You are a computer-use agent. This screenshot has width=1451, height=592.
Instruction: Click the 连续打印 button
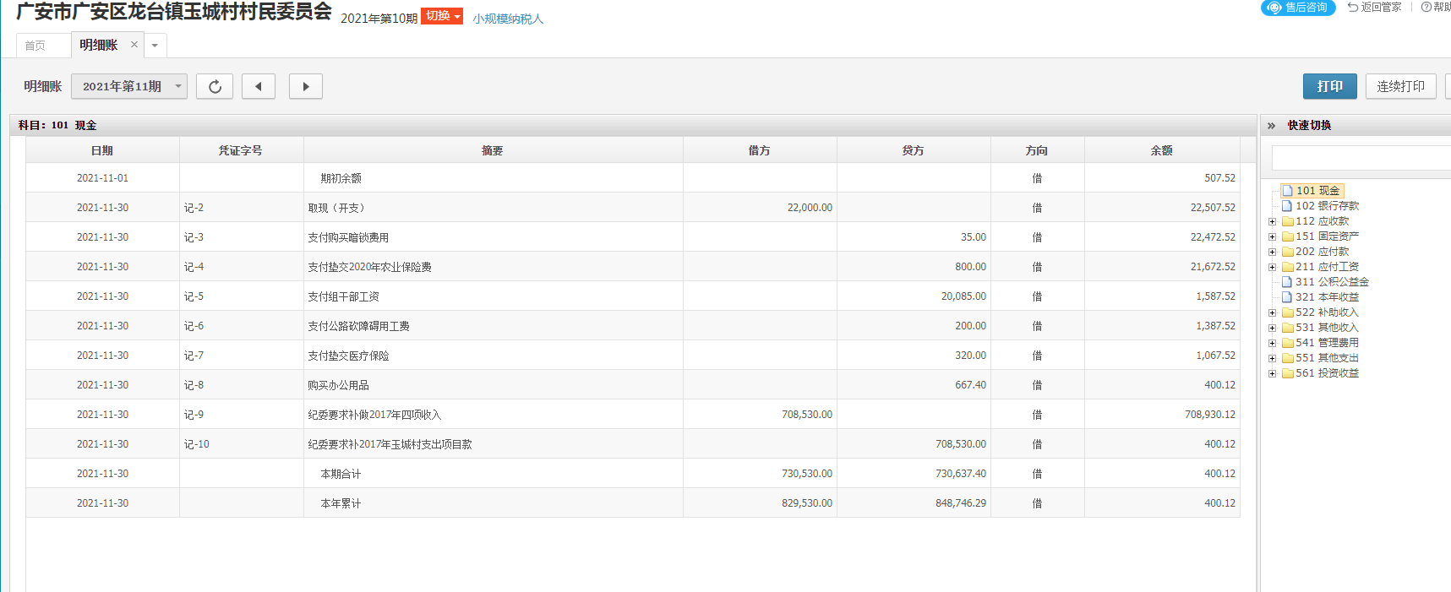coord(1400,86)
